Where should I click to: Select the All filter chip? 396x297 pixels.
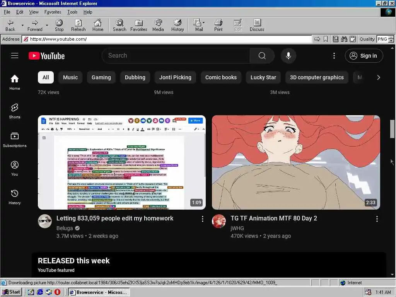click(x=46, y=77)
